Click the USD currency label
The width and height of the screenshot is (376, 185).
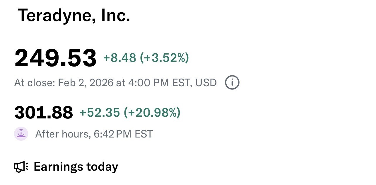point(206,83)
